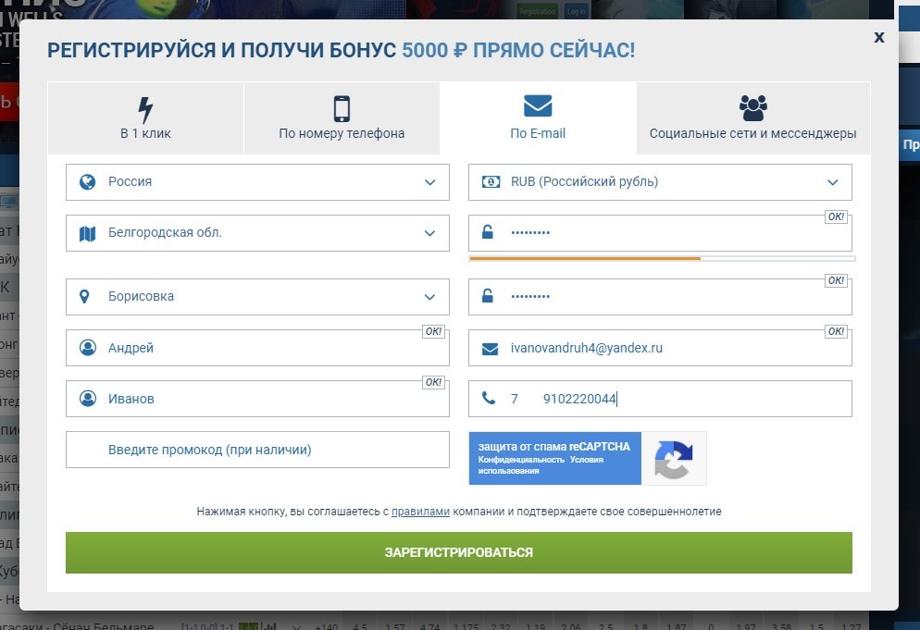Click the promo code input field

pyautogui.click(x=257, y=450)
